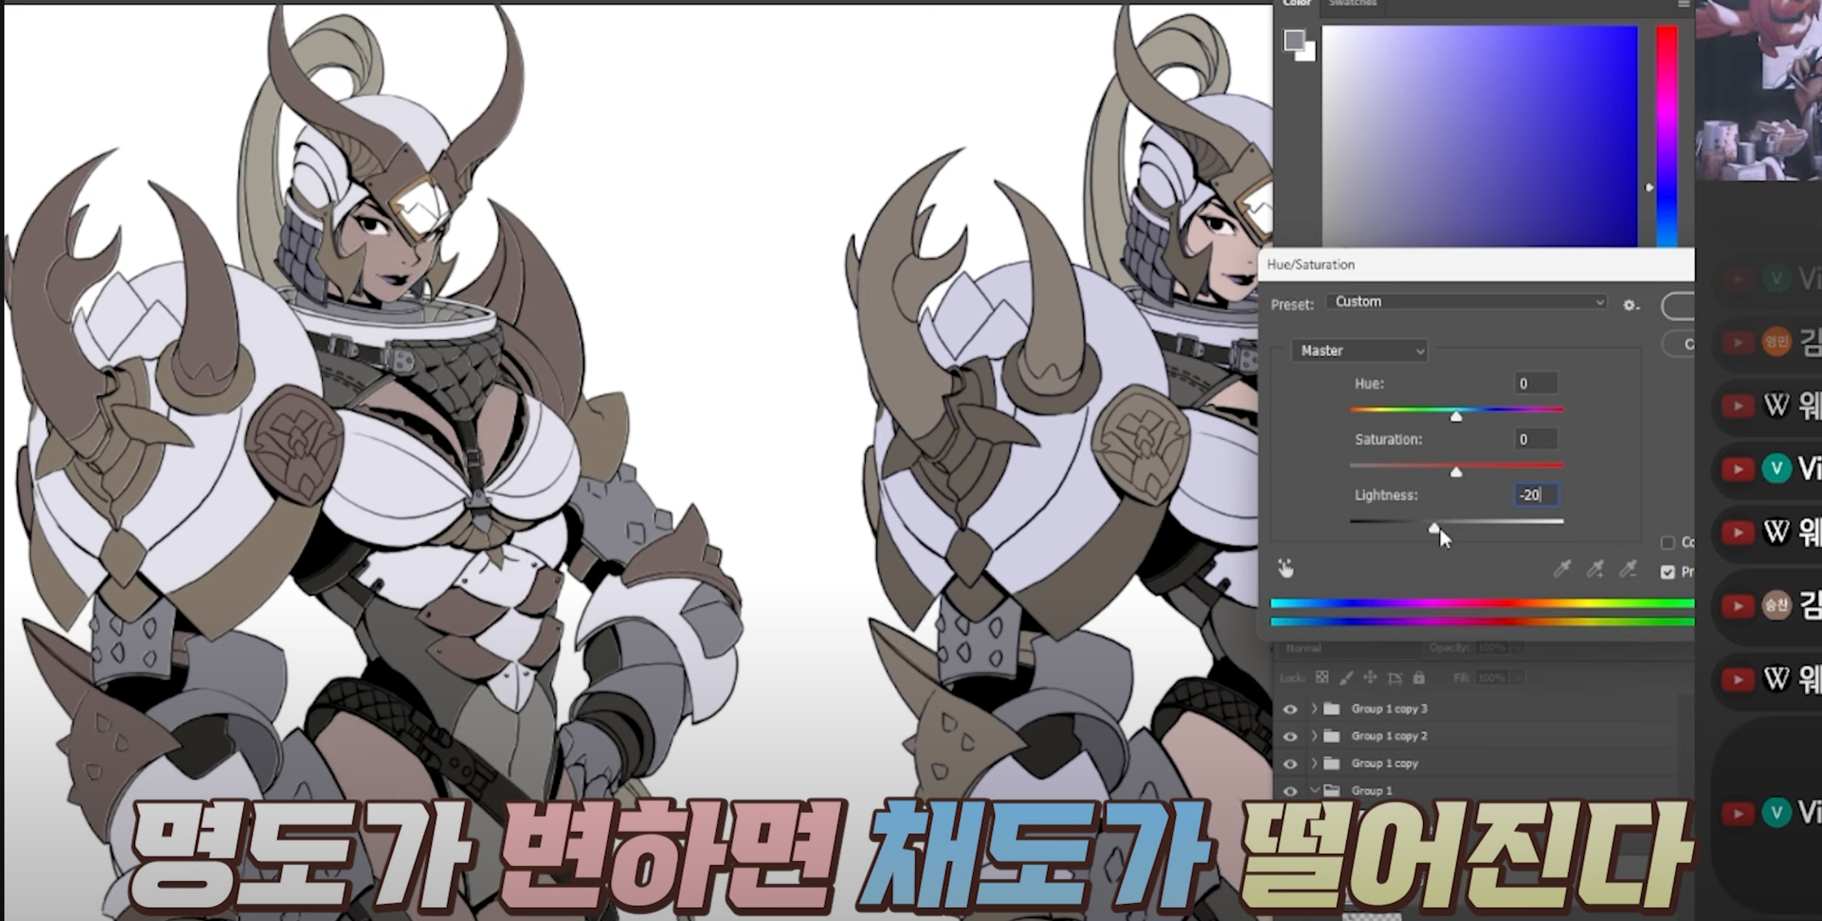
Task: Expand the Group 1 copy 2 folder
Action: point(1314,736)
